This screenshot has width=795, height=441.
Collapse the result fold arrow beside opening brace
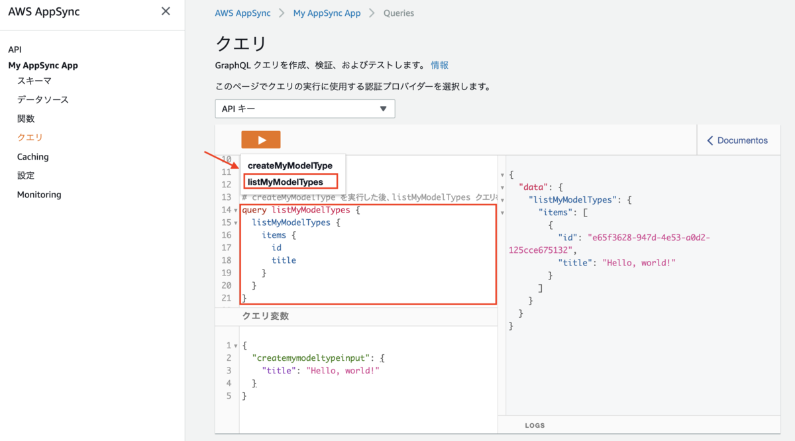[502, 175]
